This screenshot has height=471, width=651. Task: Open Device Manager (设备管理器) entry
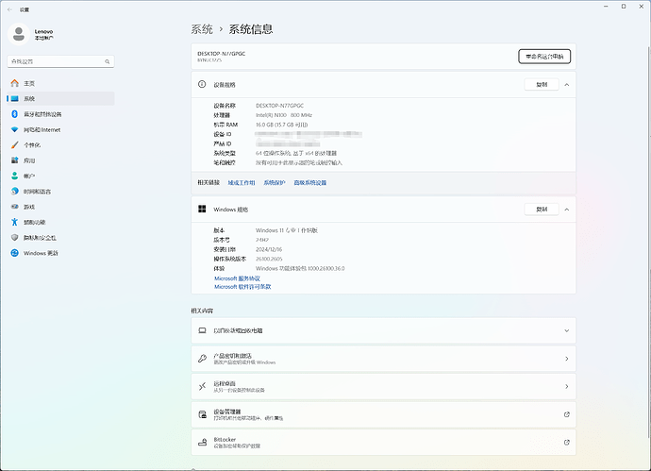pyautogui.click(x=381, y=414)
